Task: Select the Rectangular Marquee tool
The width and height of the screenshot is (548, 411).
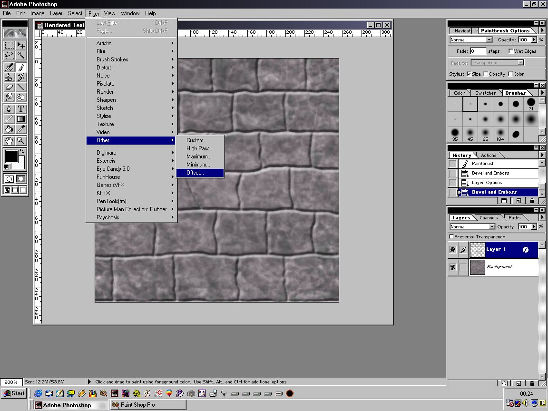Action: [9, 45]
